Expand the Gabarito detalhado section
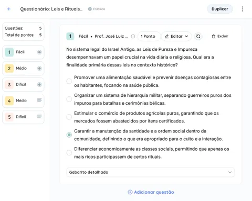This screenshot has height=201, width=252. click(151, 172)
